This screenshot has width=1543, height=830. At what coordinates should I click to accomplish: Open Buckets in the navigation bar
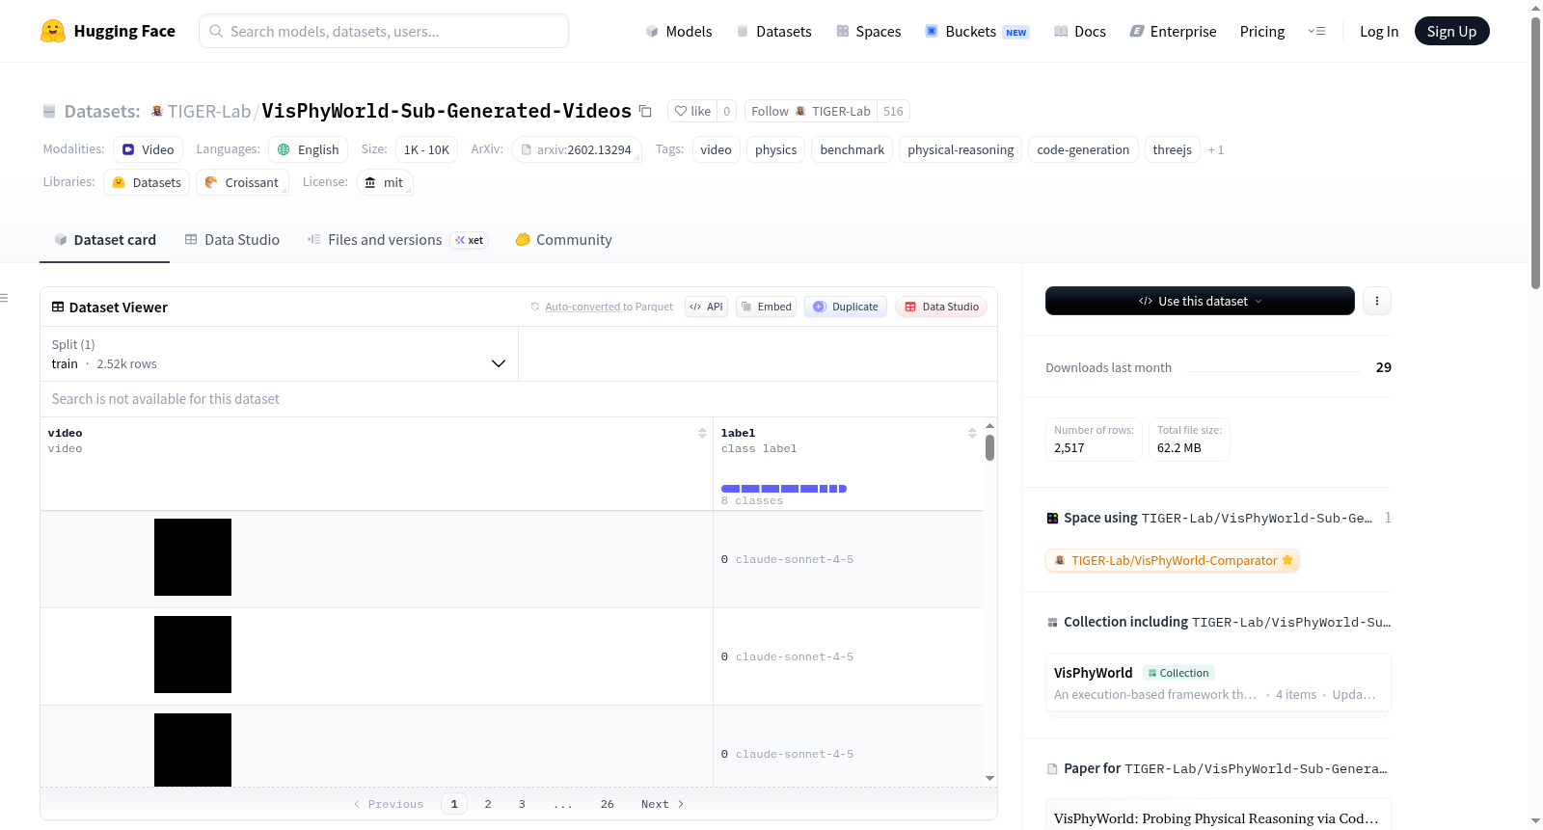point(978,31)
